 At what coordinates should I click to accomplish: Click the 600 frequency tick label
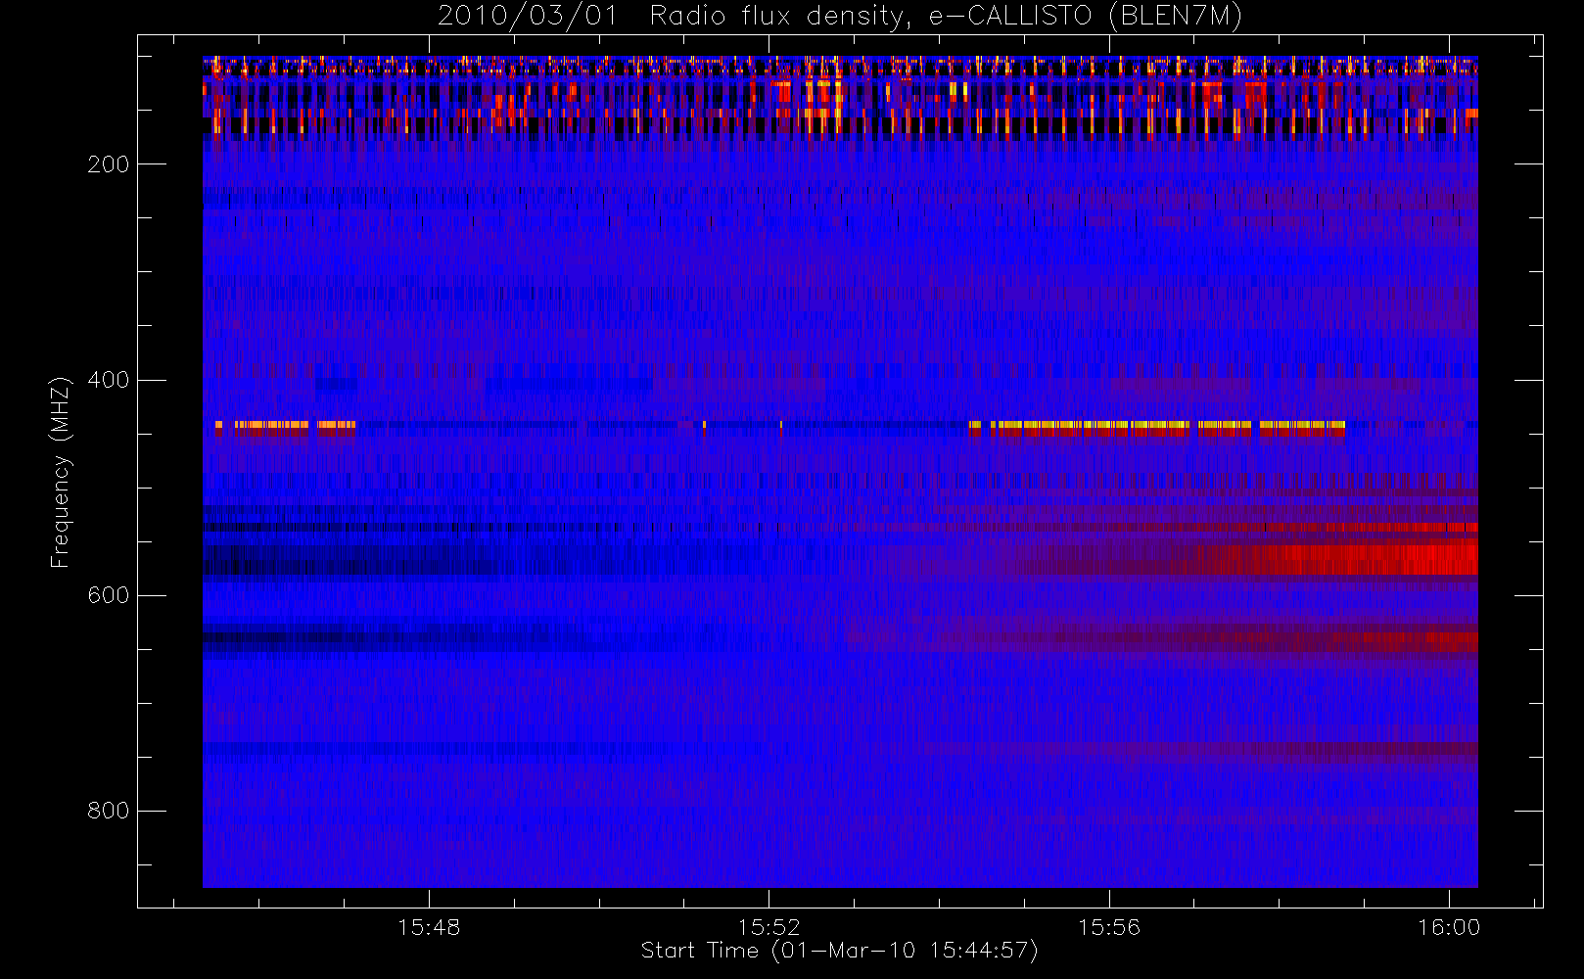pos(108,595)
